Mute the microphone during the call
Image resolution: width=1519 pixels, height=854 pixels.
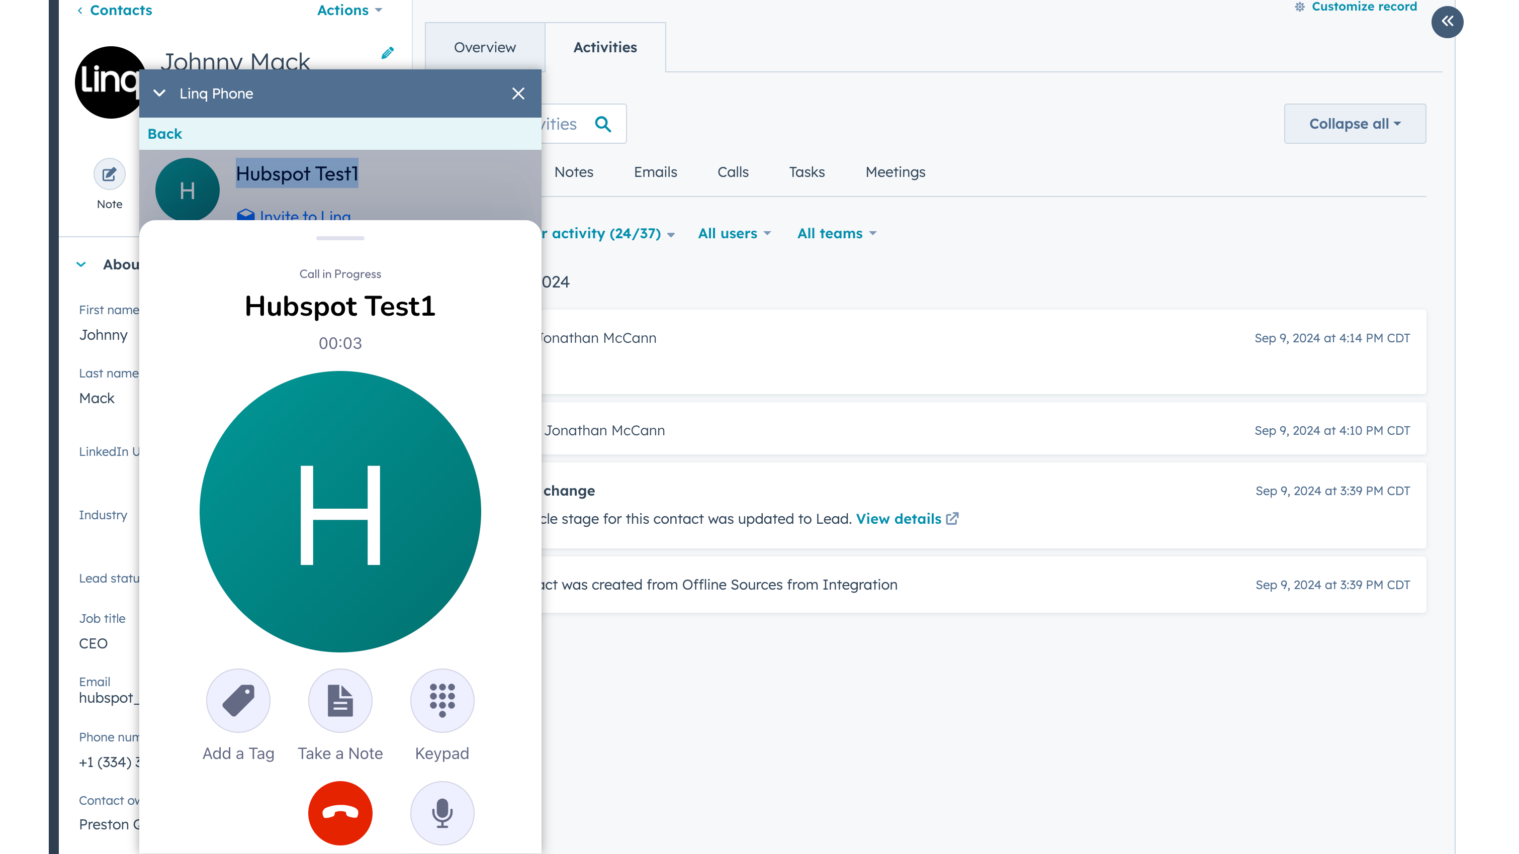coord(442,813)
